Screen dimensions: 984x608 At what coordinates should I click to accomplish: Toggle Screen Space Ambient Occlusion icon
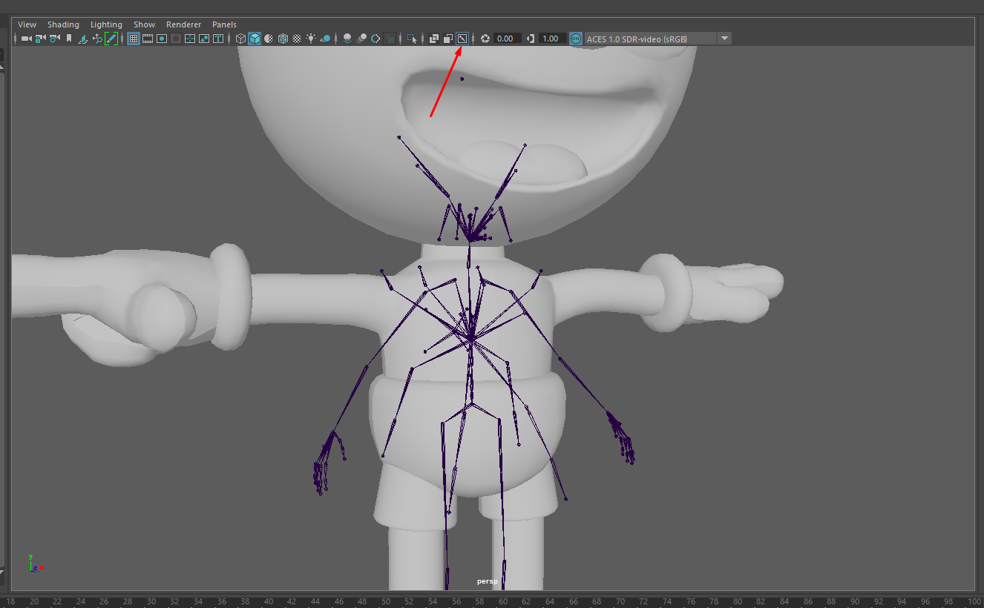(x=347, y=39)
